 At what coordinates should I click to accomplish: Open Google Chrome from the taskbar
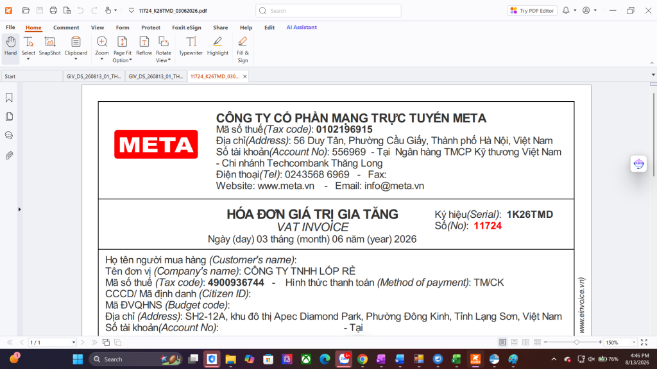[x=363, y=359]
